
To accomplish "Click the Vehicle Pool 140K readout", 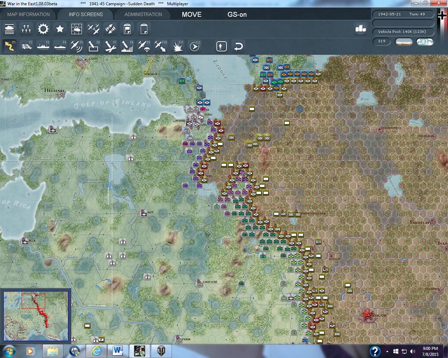I will coord(403,31).
